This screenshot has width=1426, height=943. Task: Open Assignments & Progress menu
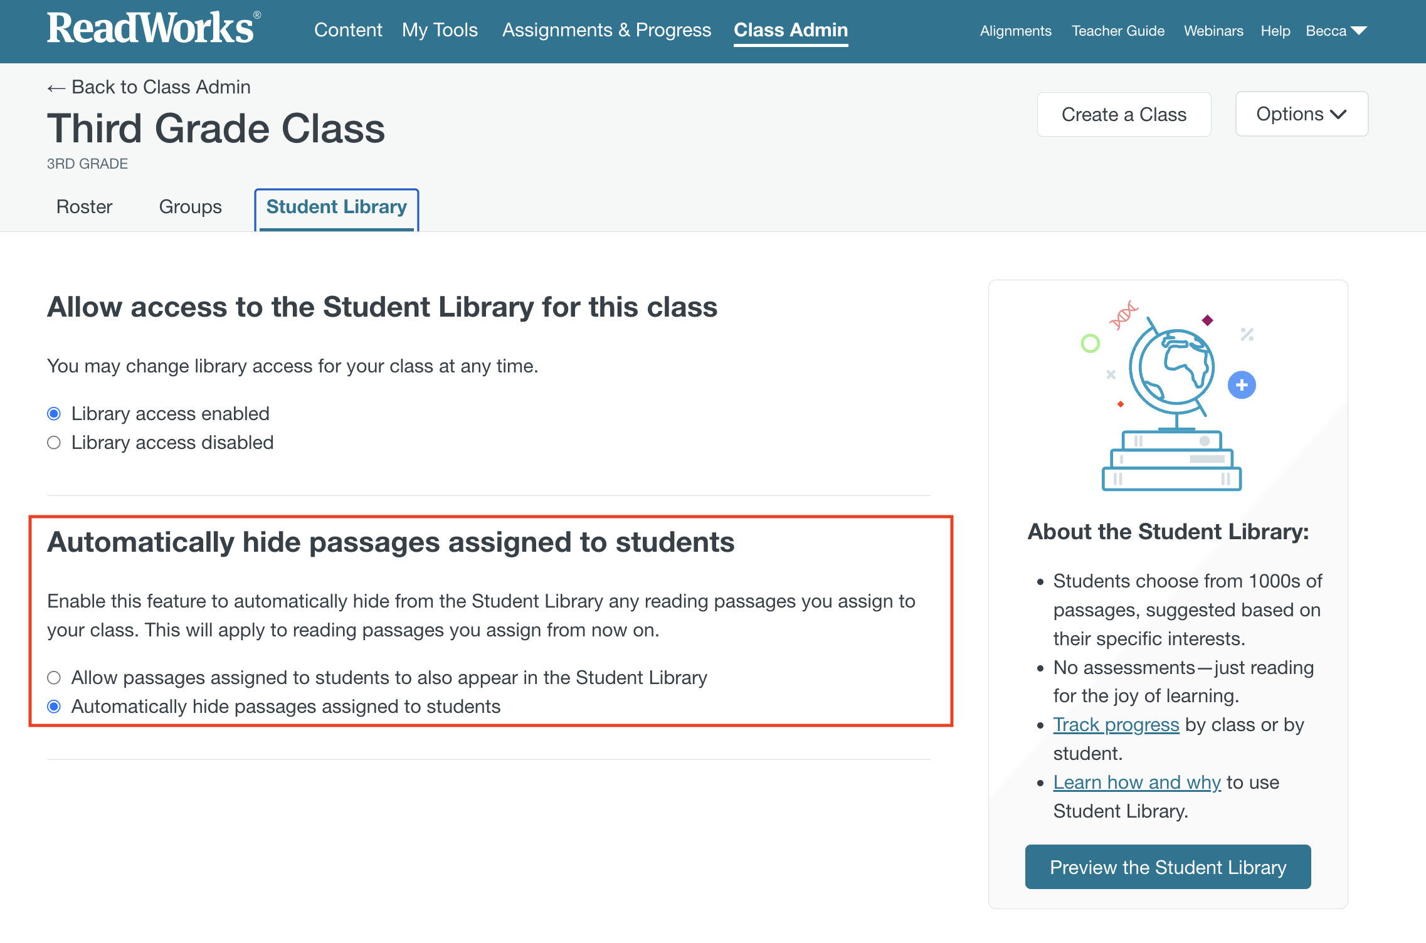[x=606, y=30]
